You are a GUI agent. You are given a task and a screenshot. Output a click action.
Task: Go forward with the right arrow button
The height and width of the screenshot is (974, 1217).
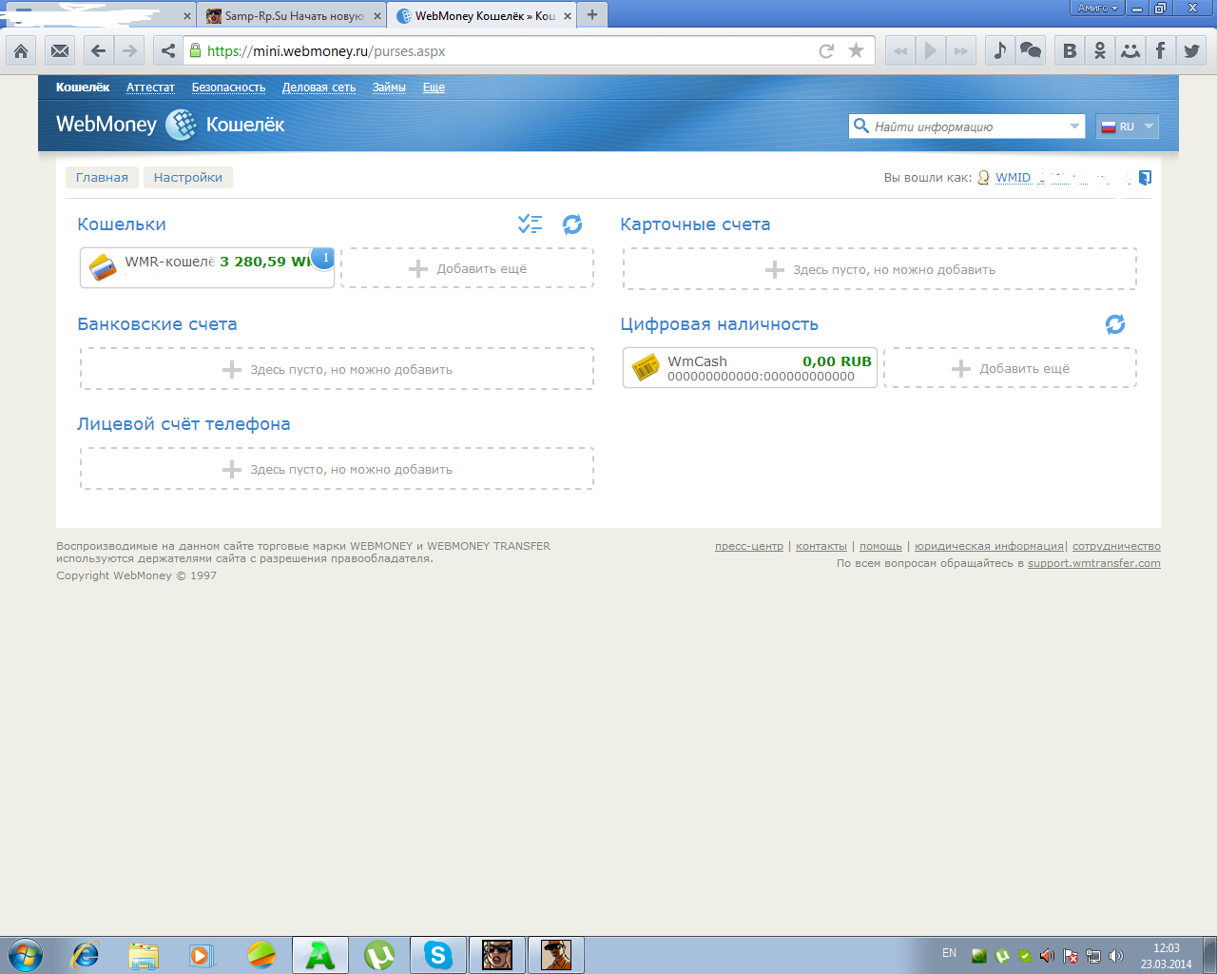(129, 51)
